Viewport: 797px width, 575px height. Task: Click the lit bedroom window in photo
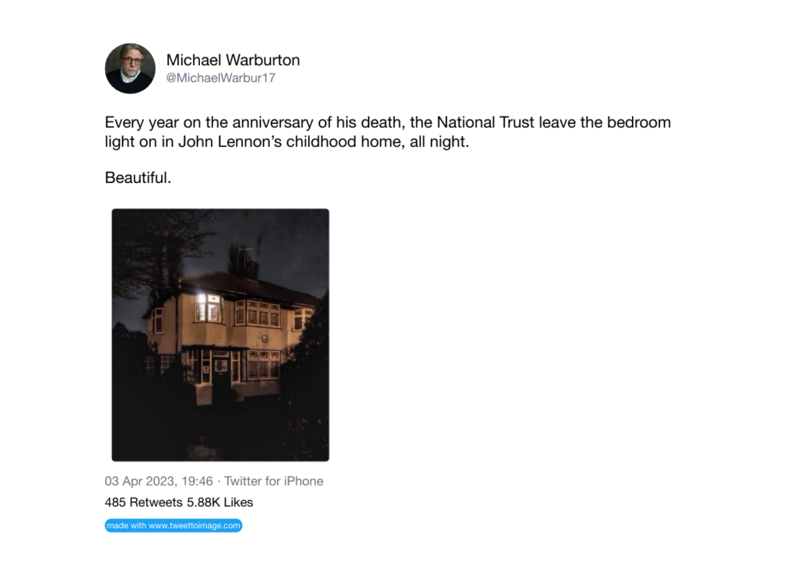pyautogui.click(x=208, y=307)
